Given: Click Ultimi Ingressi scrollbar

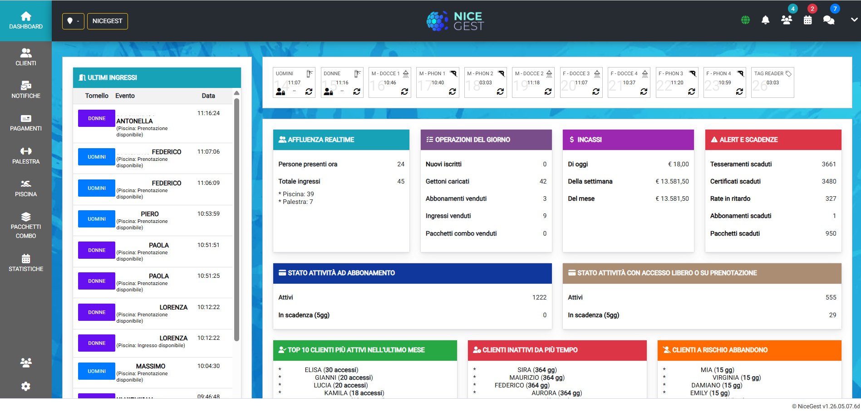Looking at the screenshot, I should point(236,220).
